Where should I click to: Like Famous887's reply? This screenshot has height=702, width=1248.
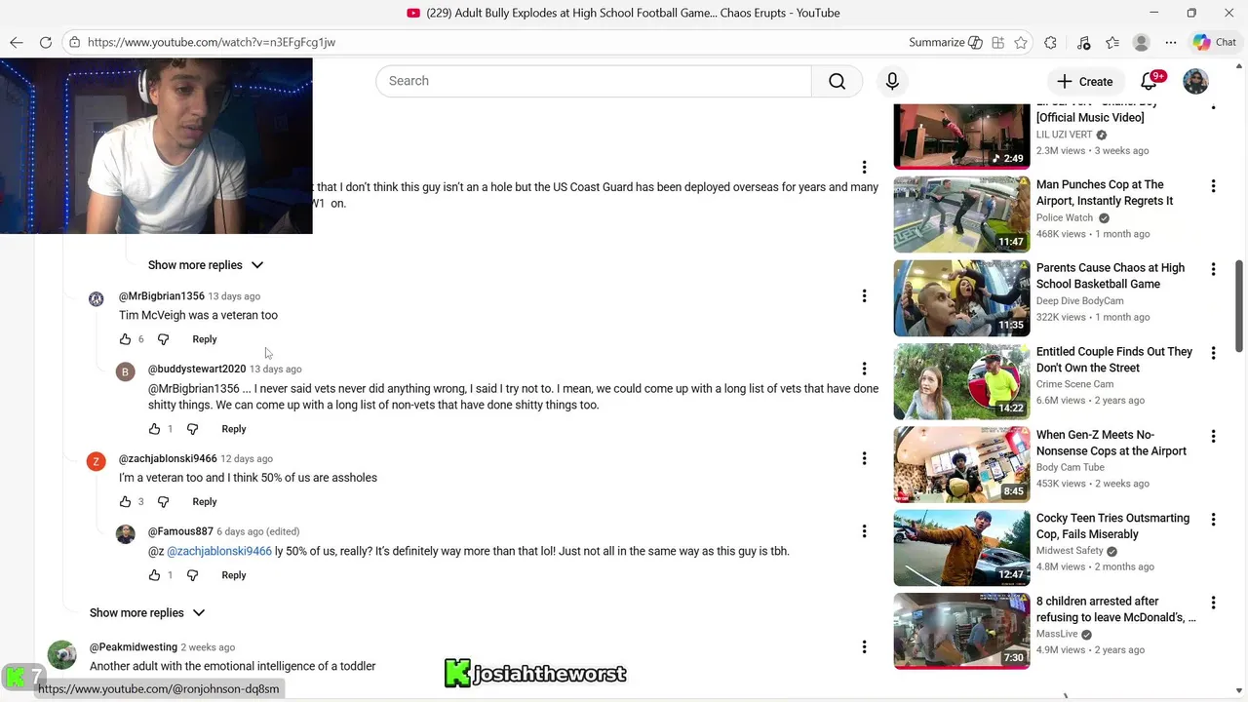point(154,575)
